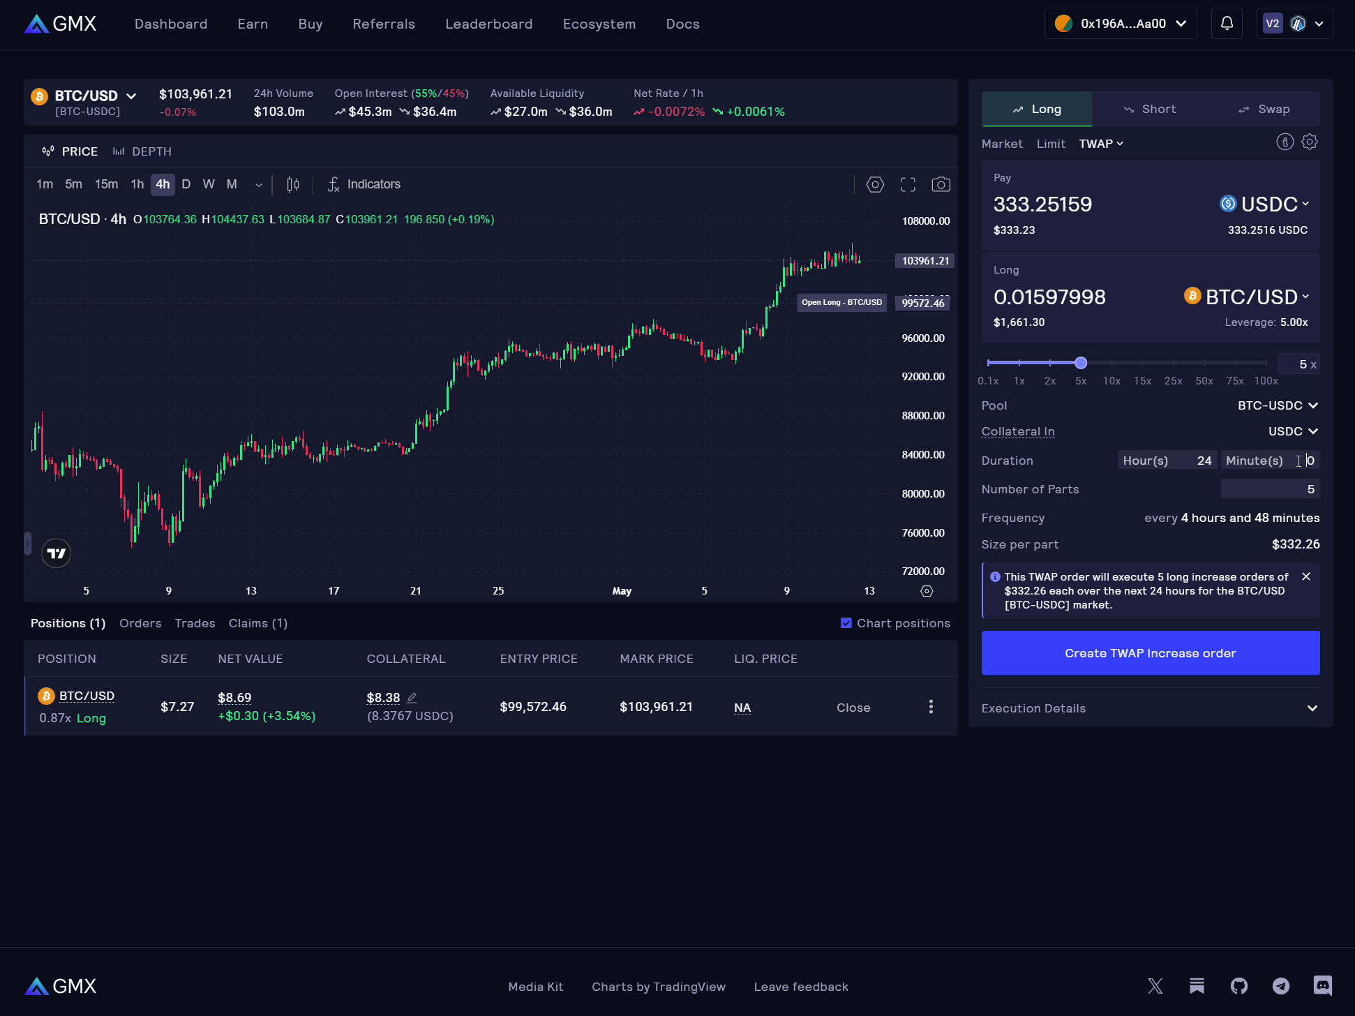This screenshot has height=1016, width=1355.
Task: Open the BTC/USD market selector dropdown
Action: click(86, 96)
